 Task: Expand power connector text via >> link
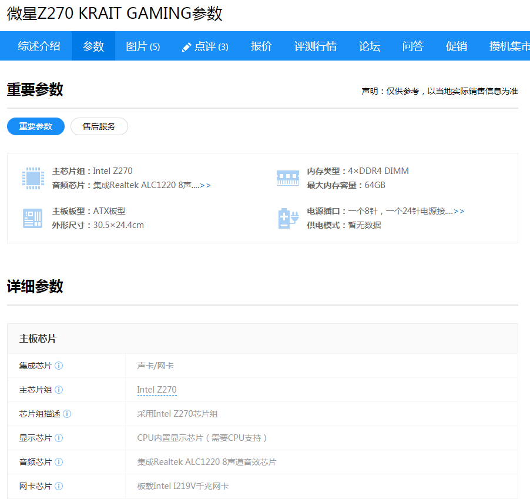pyautogui.click(x=459, y=212)
